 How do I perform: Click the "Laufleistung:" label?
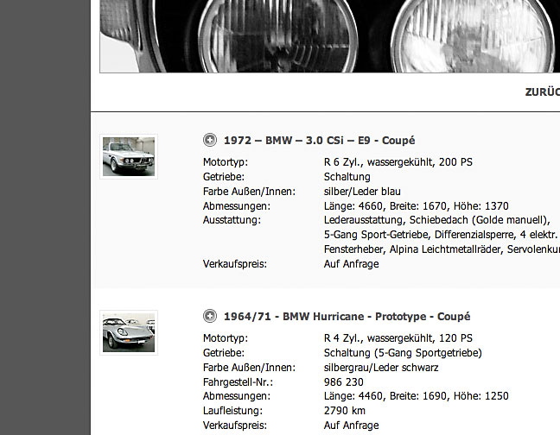(x=232, y=411)
